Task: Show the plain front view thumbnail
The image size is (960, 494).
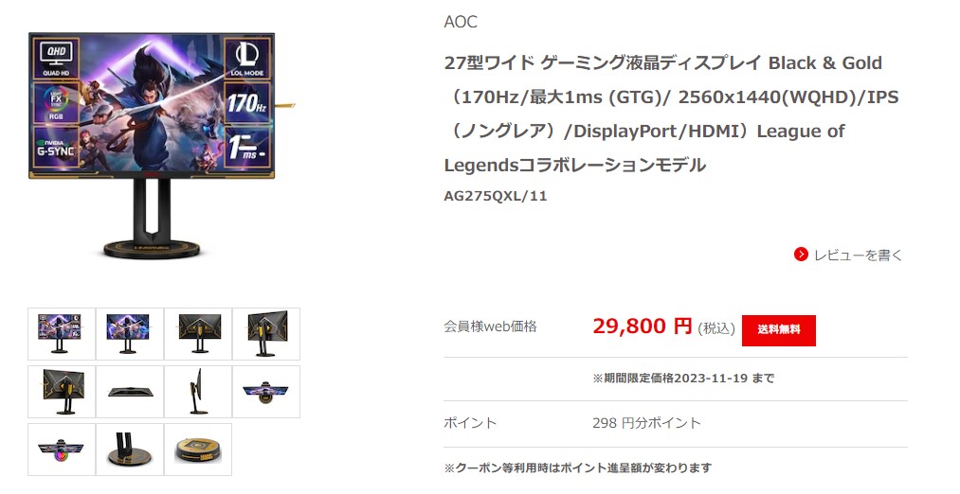Action: point(130,334)
